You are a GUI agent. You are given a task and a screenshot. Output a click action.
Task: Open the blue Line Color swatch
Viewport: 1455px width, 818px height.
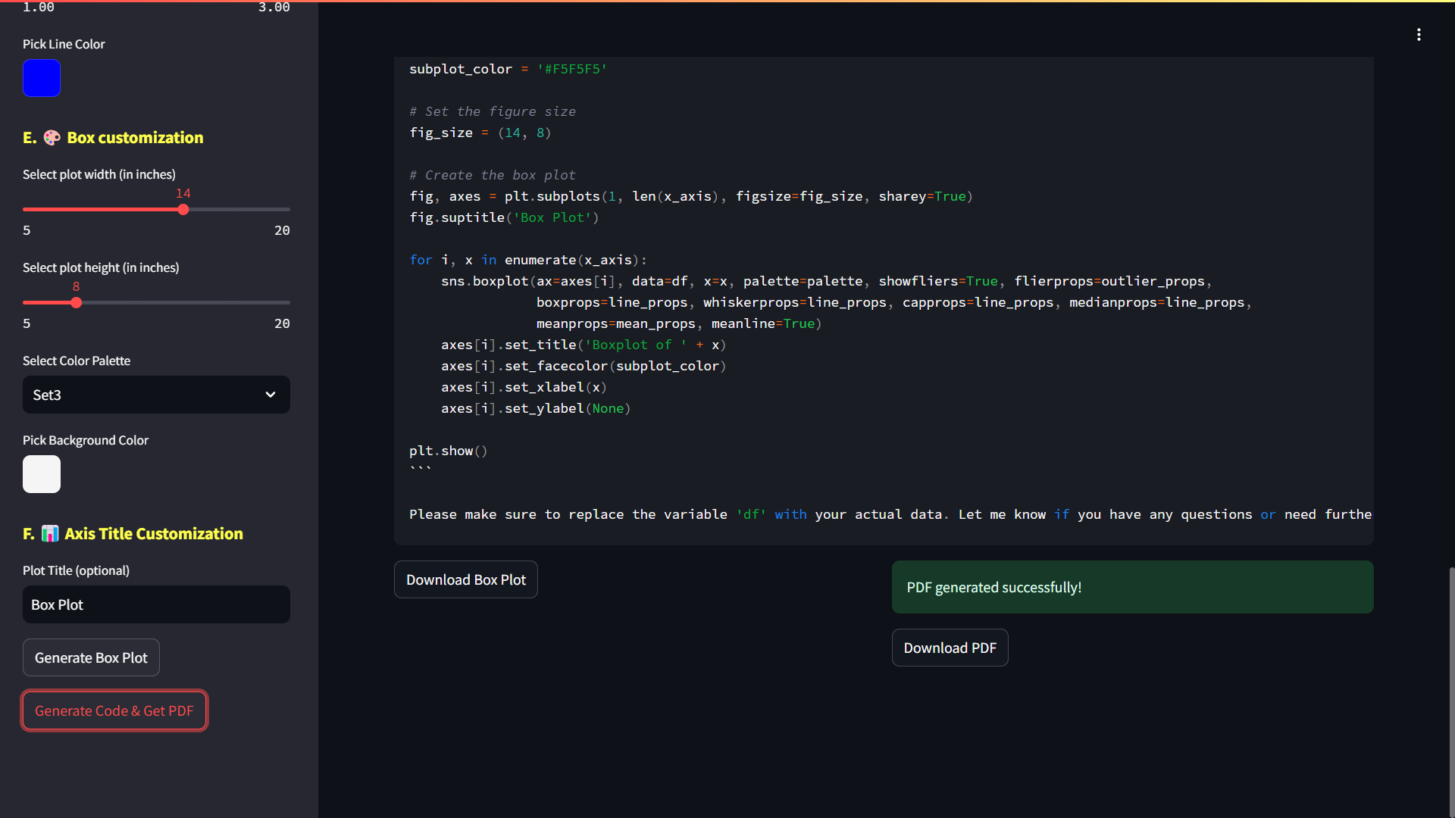coord(42,78)
